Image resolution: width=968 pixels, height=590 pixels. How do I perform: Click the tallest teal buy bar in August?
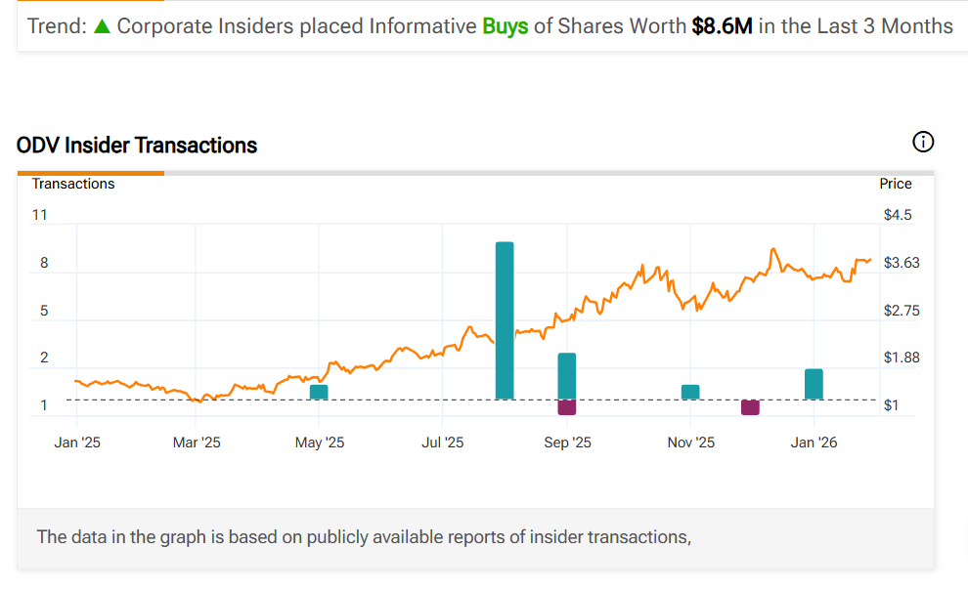pos(505,320)
